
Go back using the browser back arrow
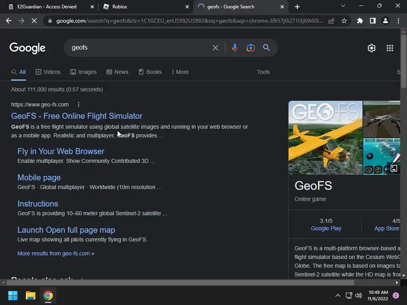(x=9, y=21)
